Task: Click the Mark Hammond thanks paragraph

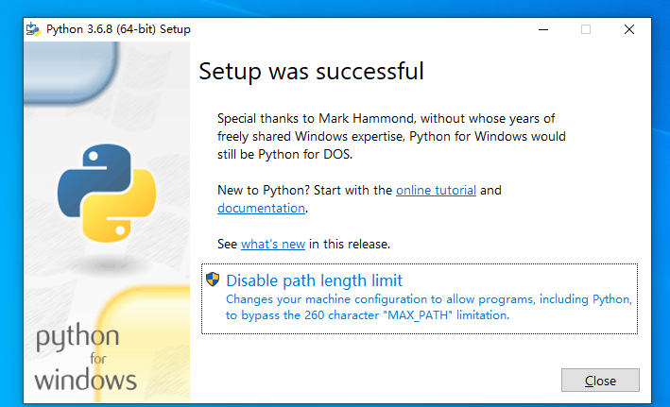Action: coord(391,136)
